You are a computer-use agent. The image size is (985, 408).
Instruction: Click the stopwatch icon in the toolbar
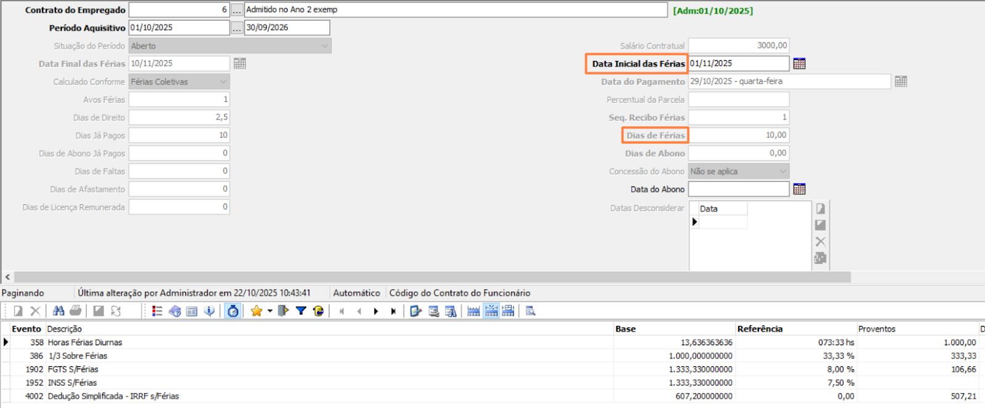(233, 311)
